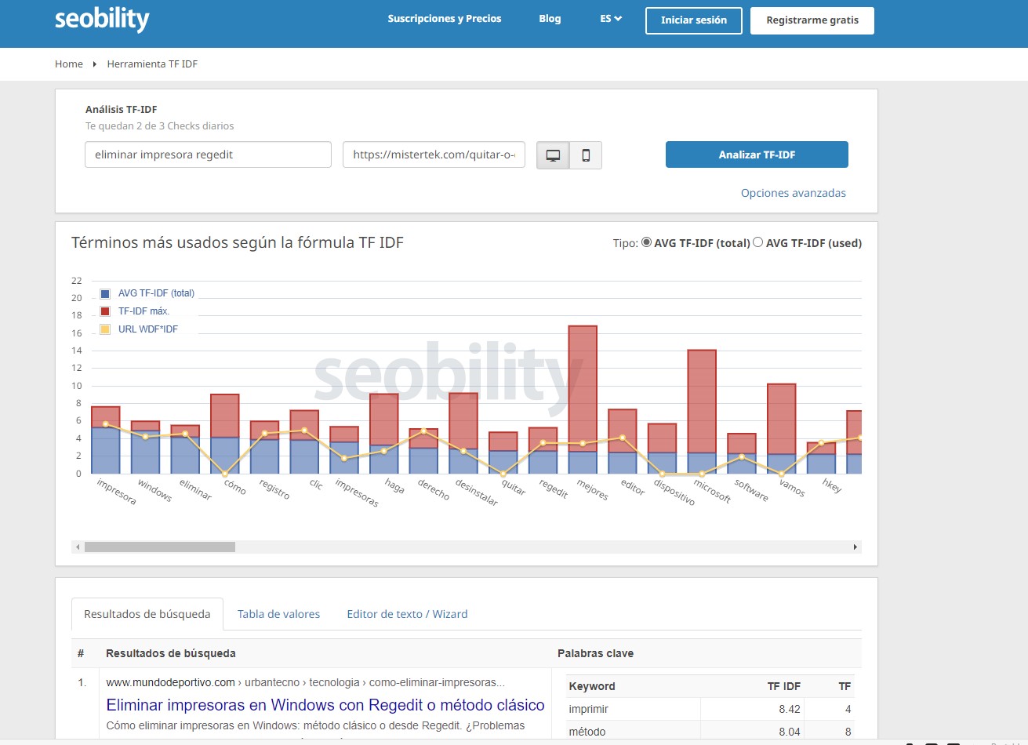Select AVG TF-IDF (used) radio button
1028x745 pixels.
(x=758, y=242)
